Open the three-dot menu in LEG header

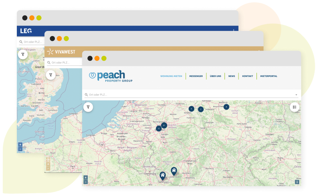[x=234, y=31]
